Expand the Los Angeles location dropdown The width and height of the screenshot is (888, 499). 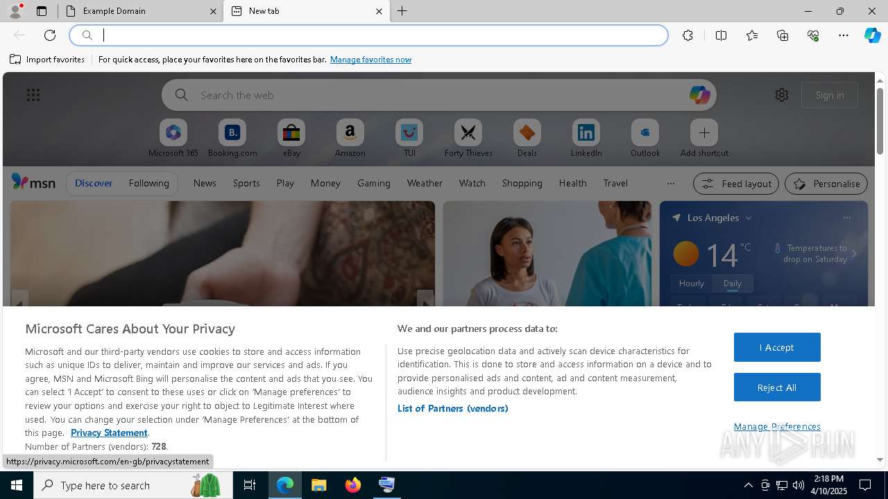[x=749, y=218]
